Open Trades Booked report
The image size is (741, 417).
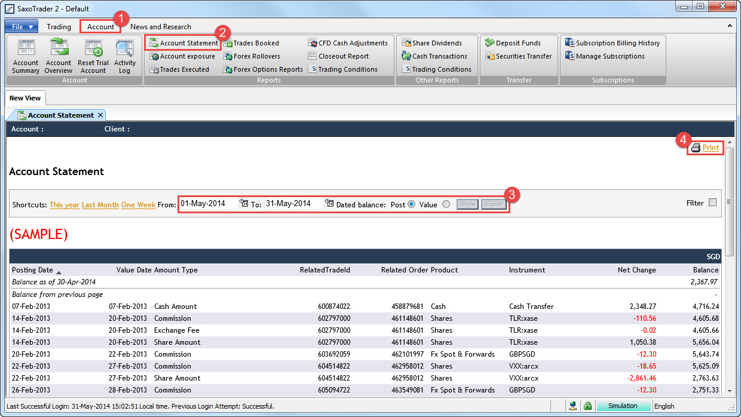[x=251, y=43]
